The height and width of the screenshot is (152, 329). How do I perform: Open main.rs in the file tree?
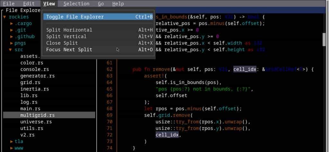(30, 108)
